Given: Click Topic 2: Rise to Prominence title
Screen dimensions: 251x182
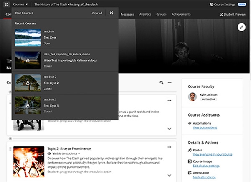Looking at the screenshot, I should point(69,148).
